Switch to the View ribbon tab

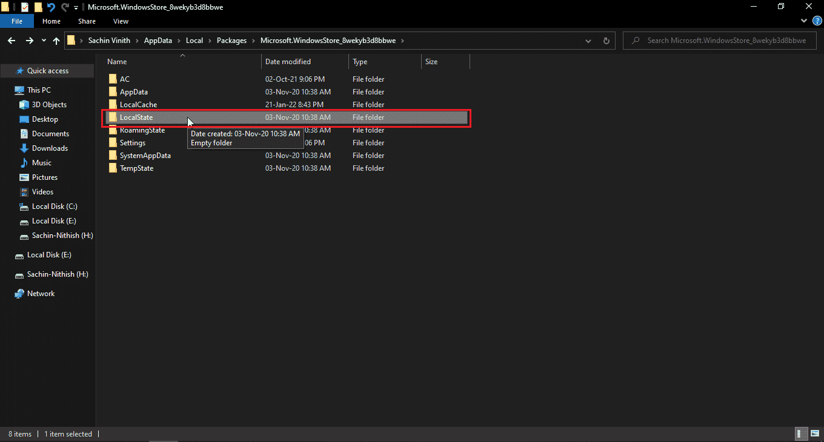click(121, 21)
